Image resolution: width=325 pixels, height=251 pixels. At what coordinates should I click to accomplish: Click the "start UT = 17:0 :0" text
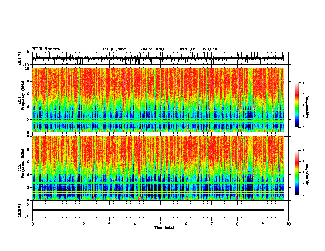(198, 49)
